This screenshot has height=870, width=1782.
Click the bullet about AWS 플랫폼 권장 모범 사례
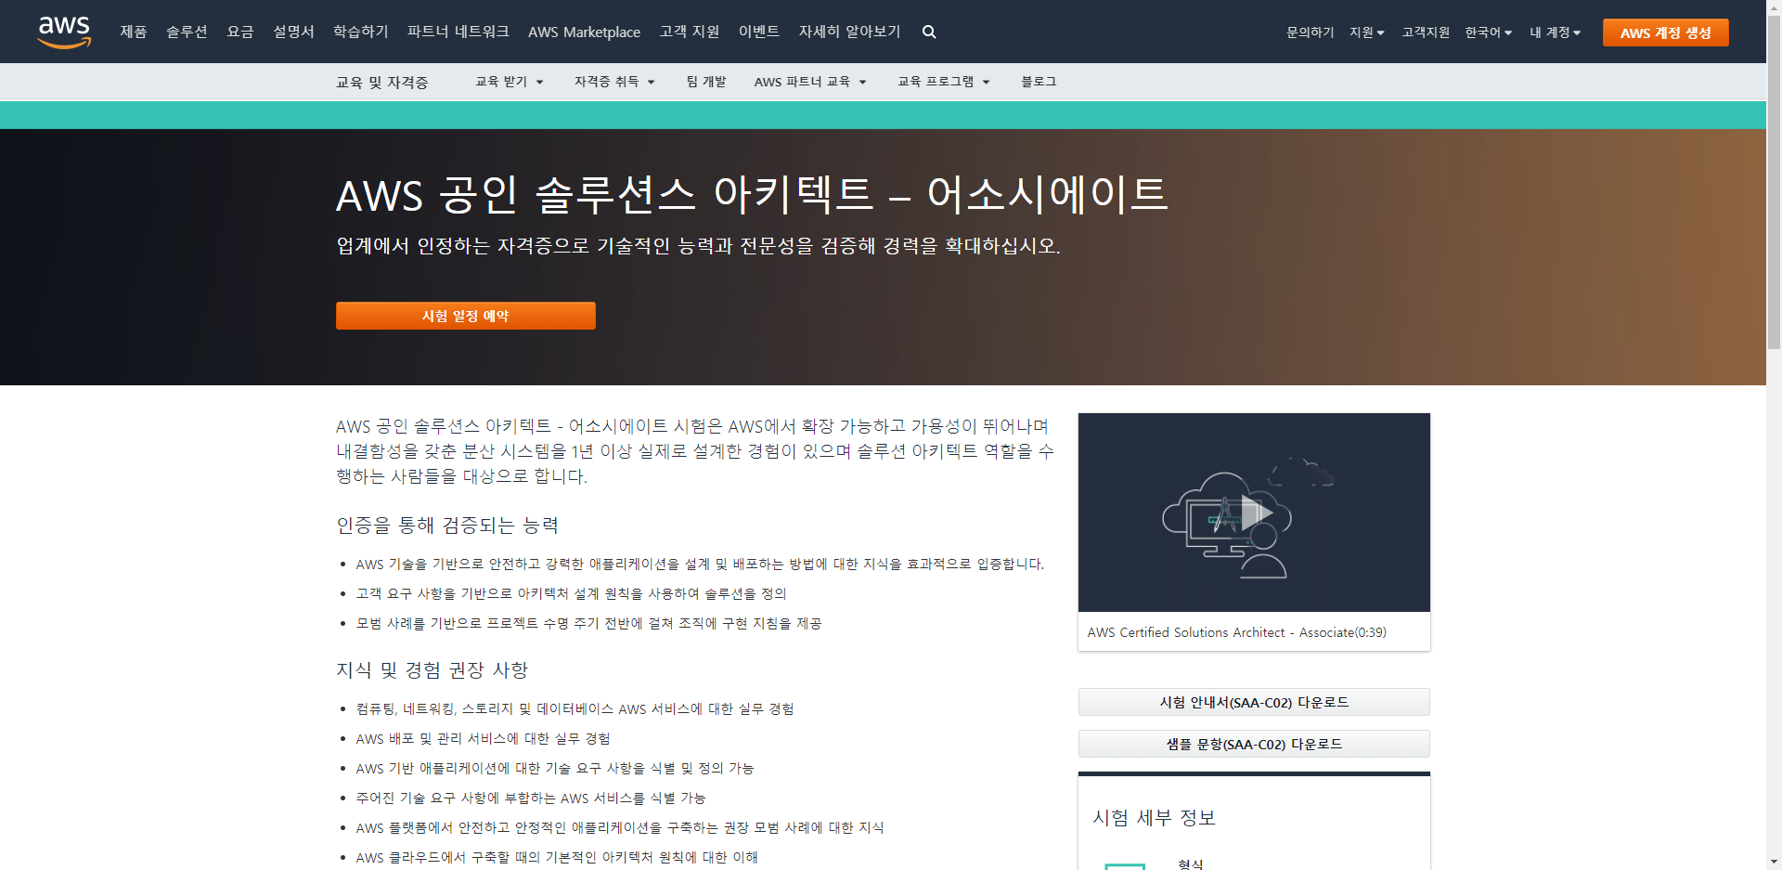point(620,827)
